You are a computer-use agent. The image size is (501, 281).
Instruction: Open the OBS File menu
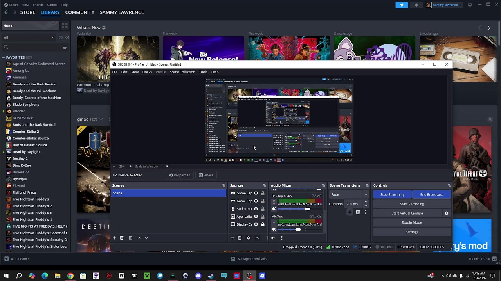click(x=115, y=72)
